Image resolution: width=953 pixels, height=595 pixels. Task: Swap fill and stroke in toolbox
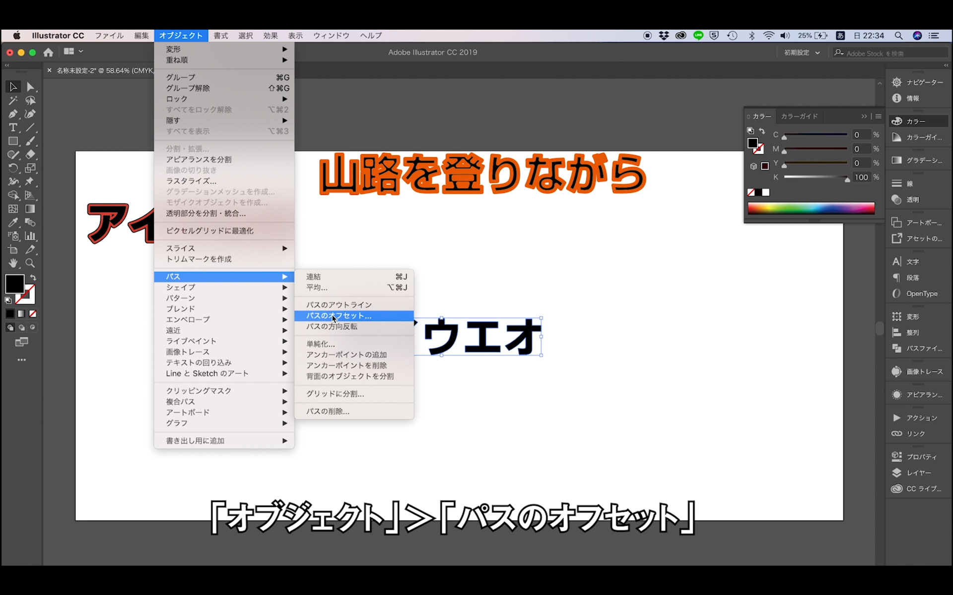click(33, 278)
